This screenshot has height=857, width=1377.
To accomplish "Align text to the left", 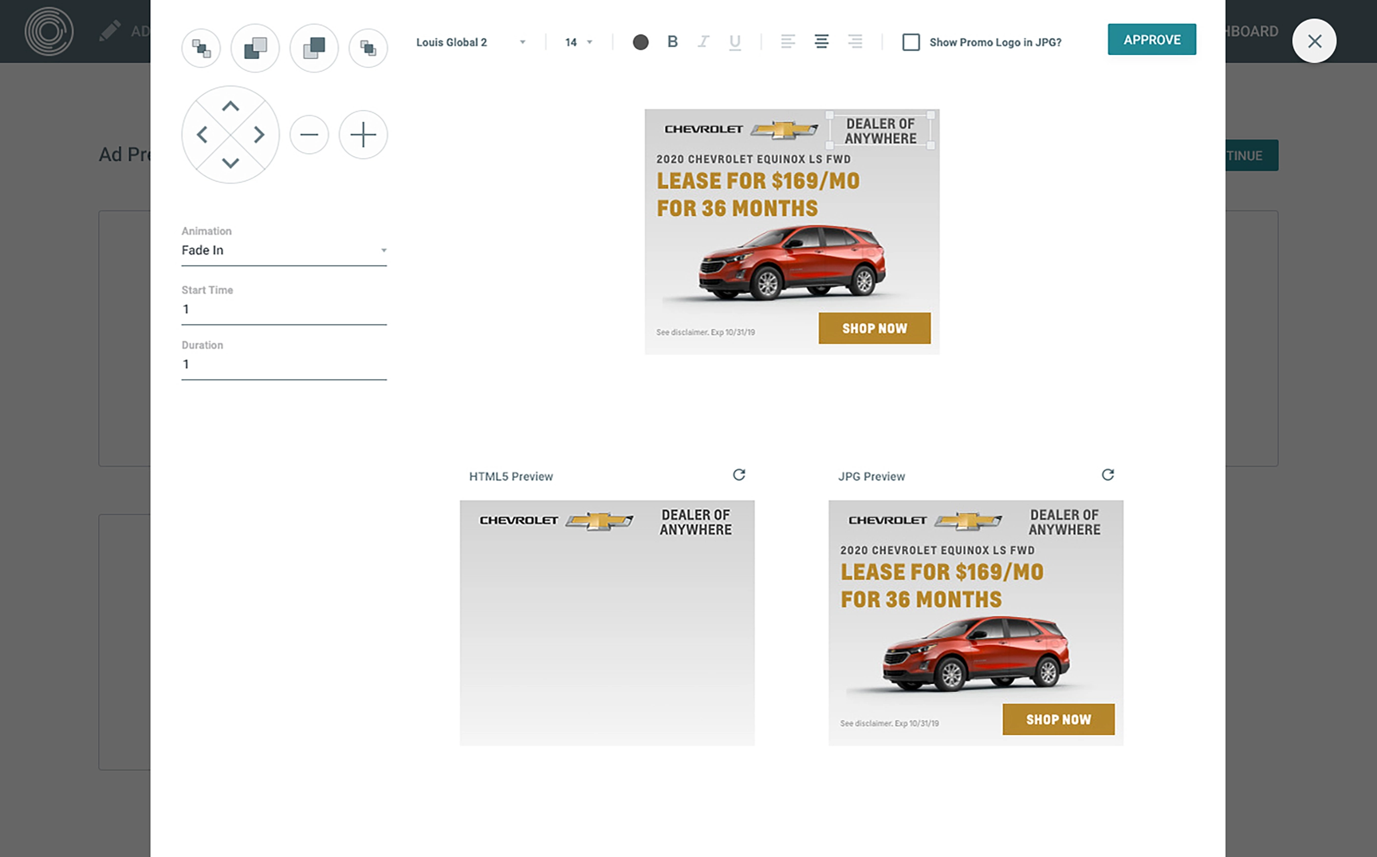I will click(x=788, y=41).
